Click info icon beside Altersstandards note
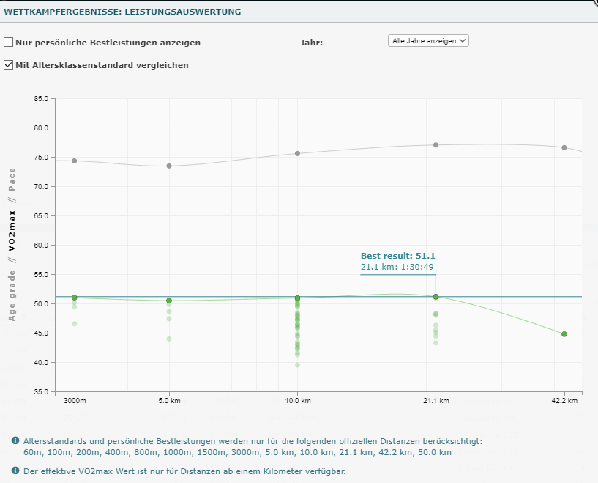The height and width of the screenshot is (483, 598). (15, 440)
